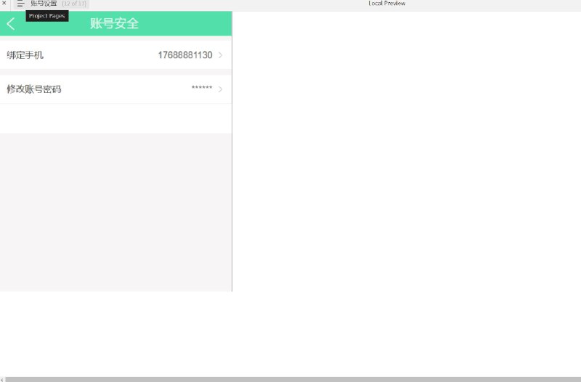Image resolution: width=581 pixels, height=382 pixels.
Task: Select phone number 17688881130
Action: click(185, 55)
